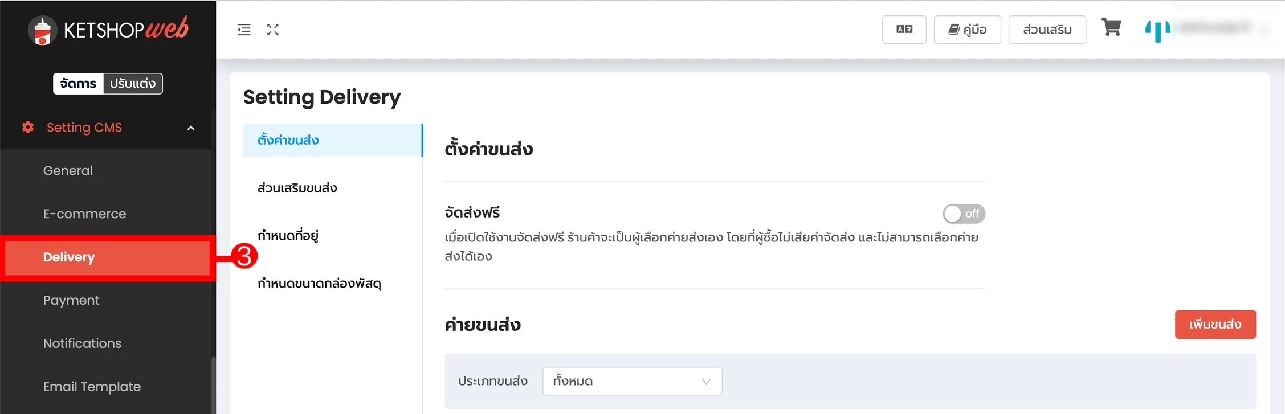
Task: Click the เพิ่มขนส่ง add shipping button
Action: click(1215, 325)
